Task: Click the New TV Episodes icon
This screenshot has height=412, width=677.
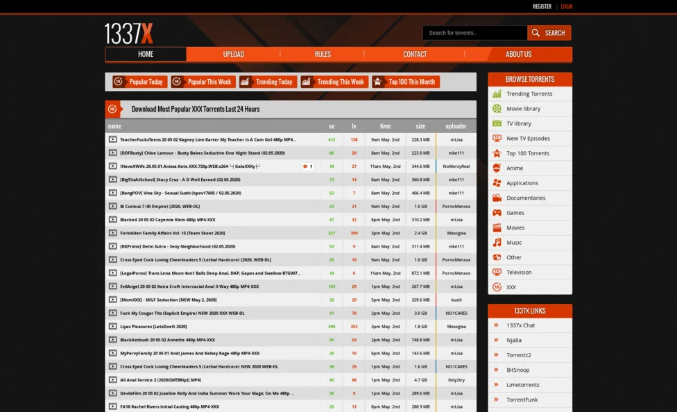Action: pyautogui.click(x=497, y=138)
